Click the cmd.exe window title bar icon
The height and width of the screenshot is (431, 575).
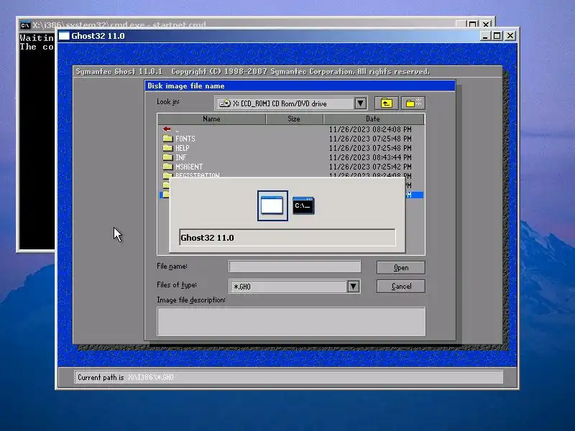coord(25,25)
